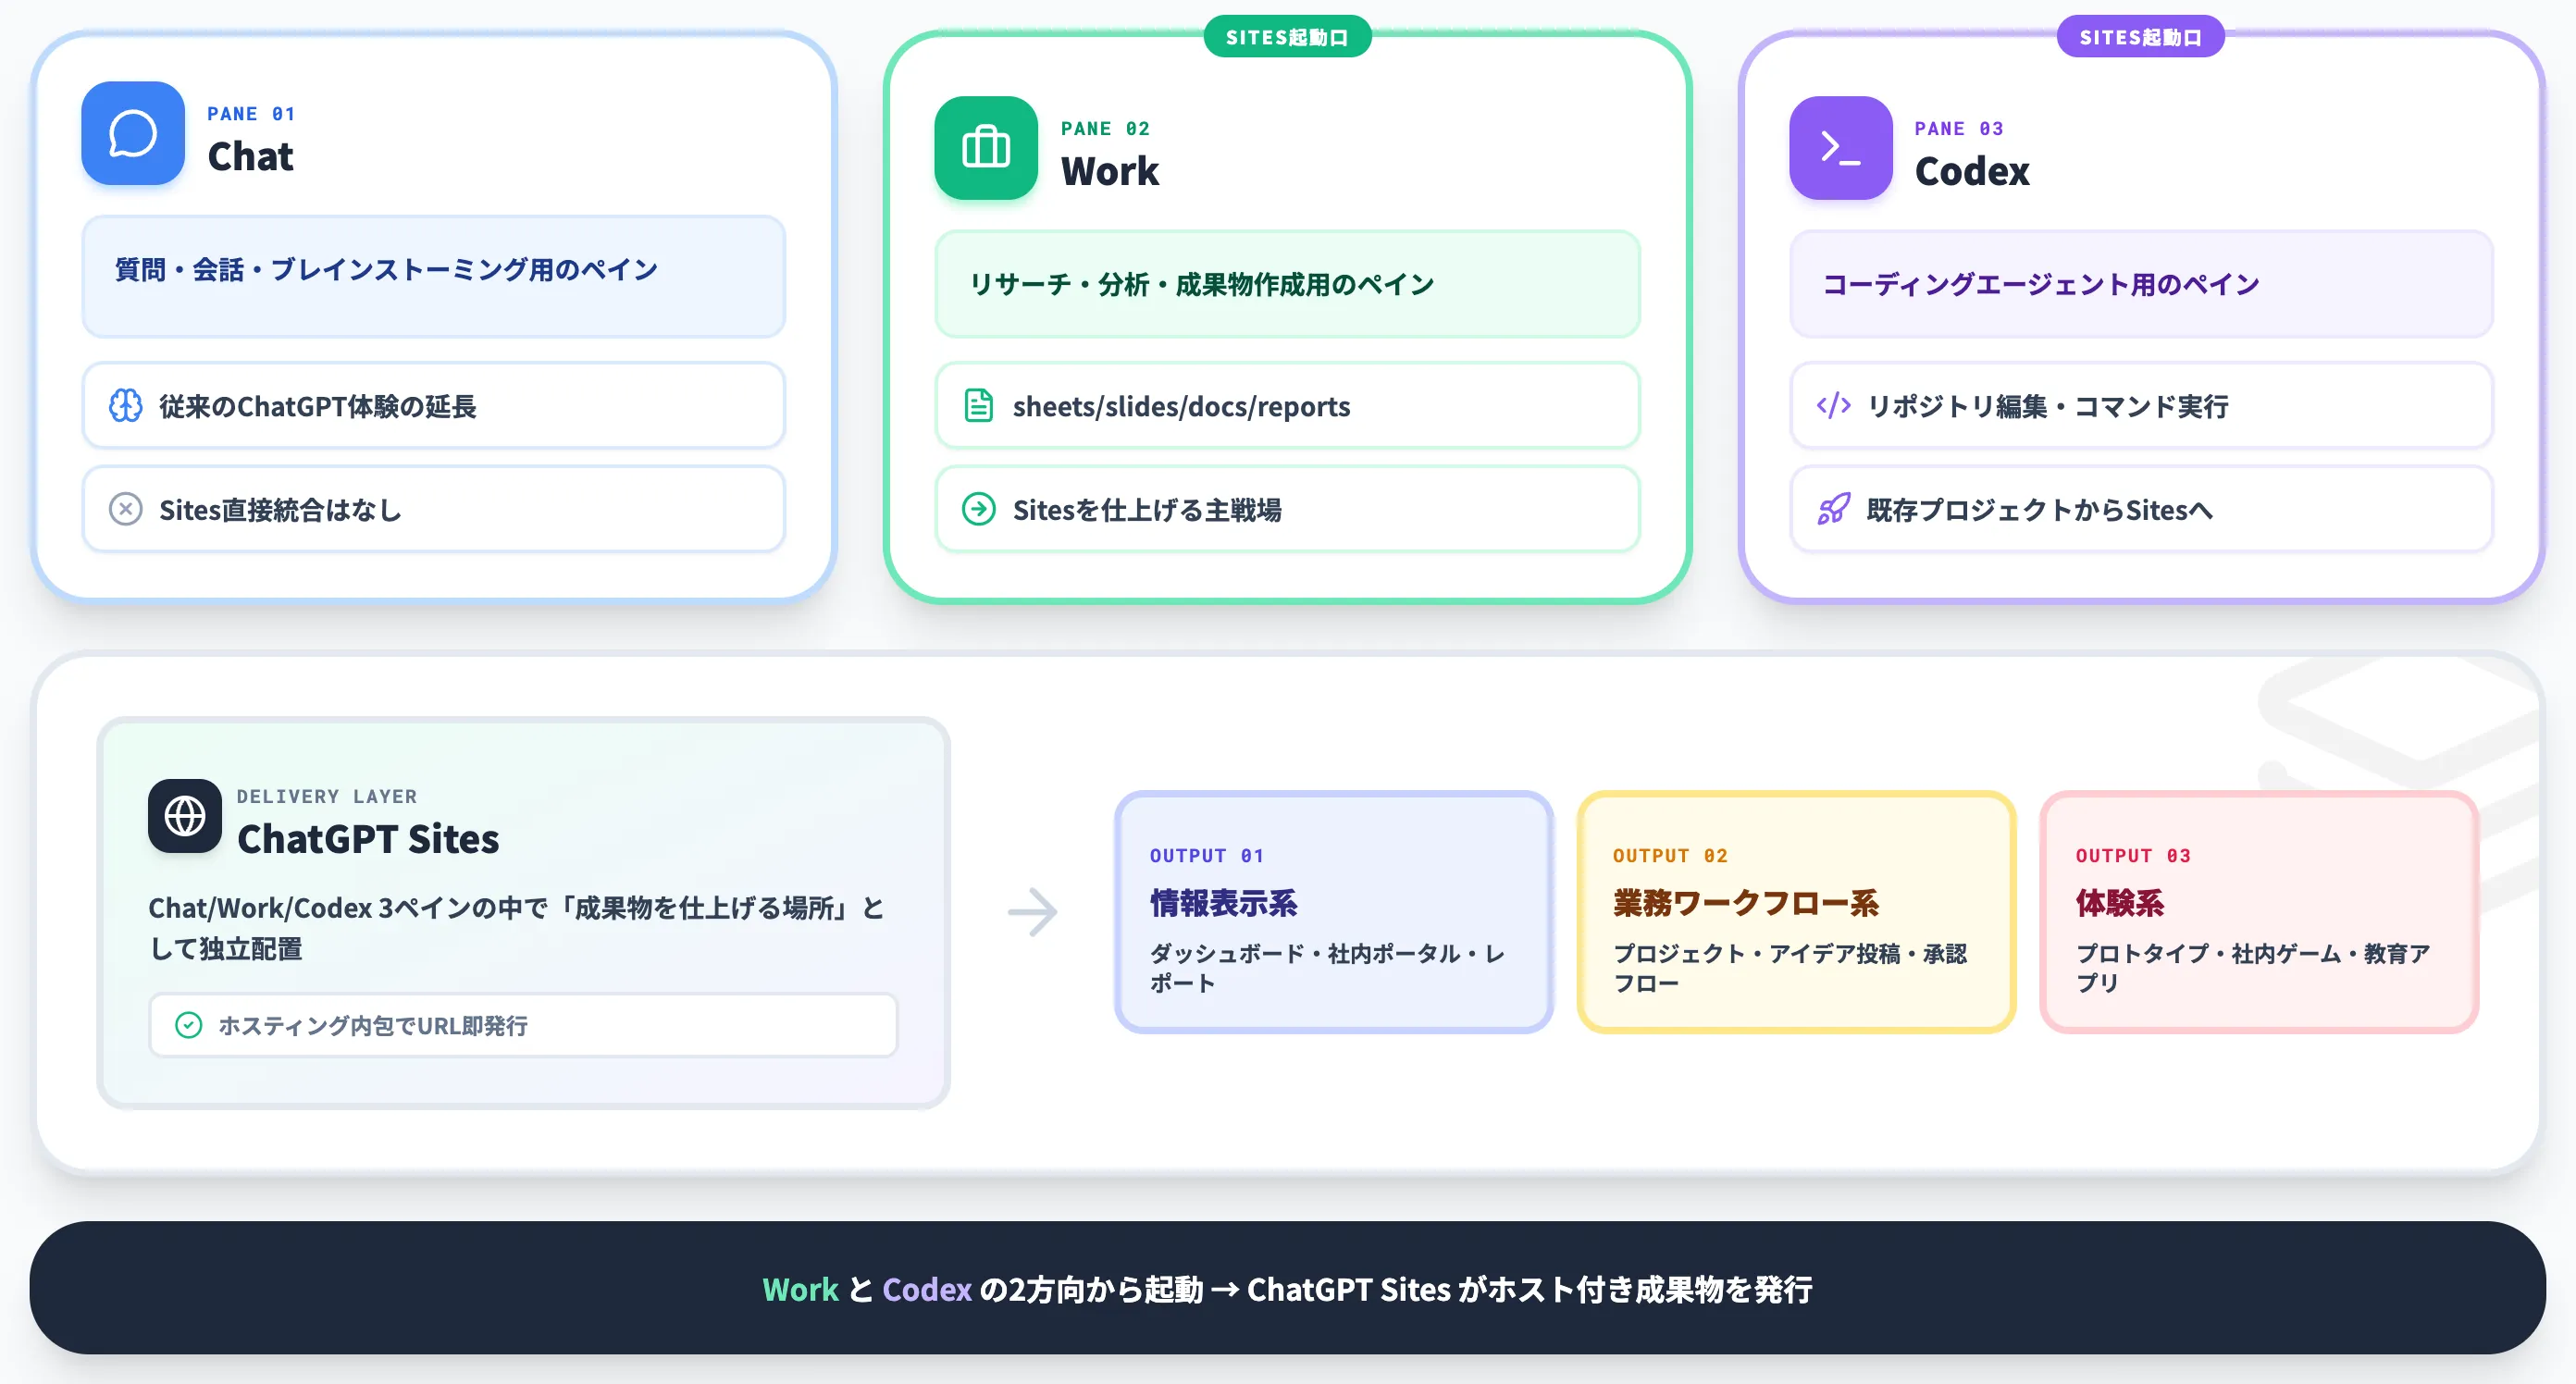2576x1384 pixels.
Task: Click the purple Codex terminal prompt icon
Action: click(1840, 148)
